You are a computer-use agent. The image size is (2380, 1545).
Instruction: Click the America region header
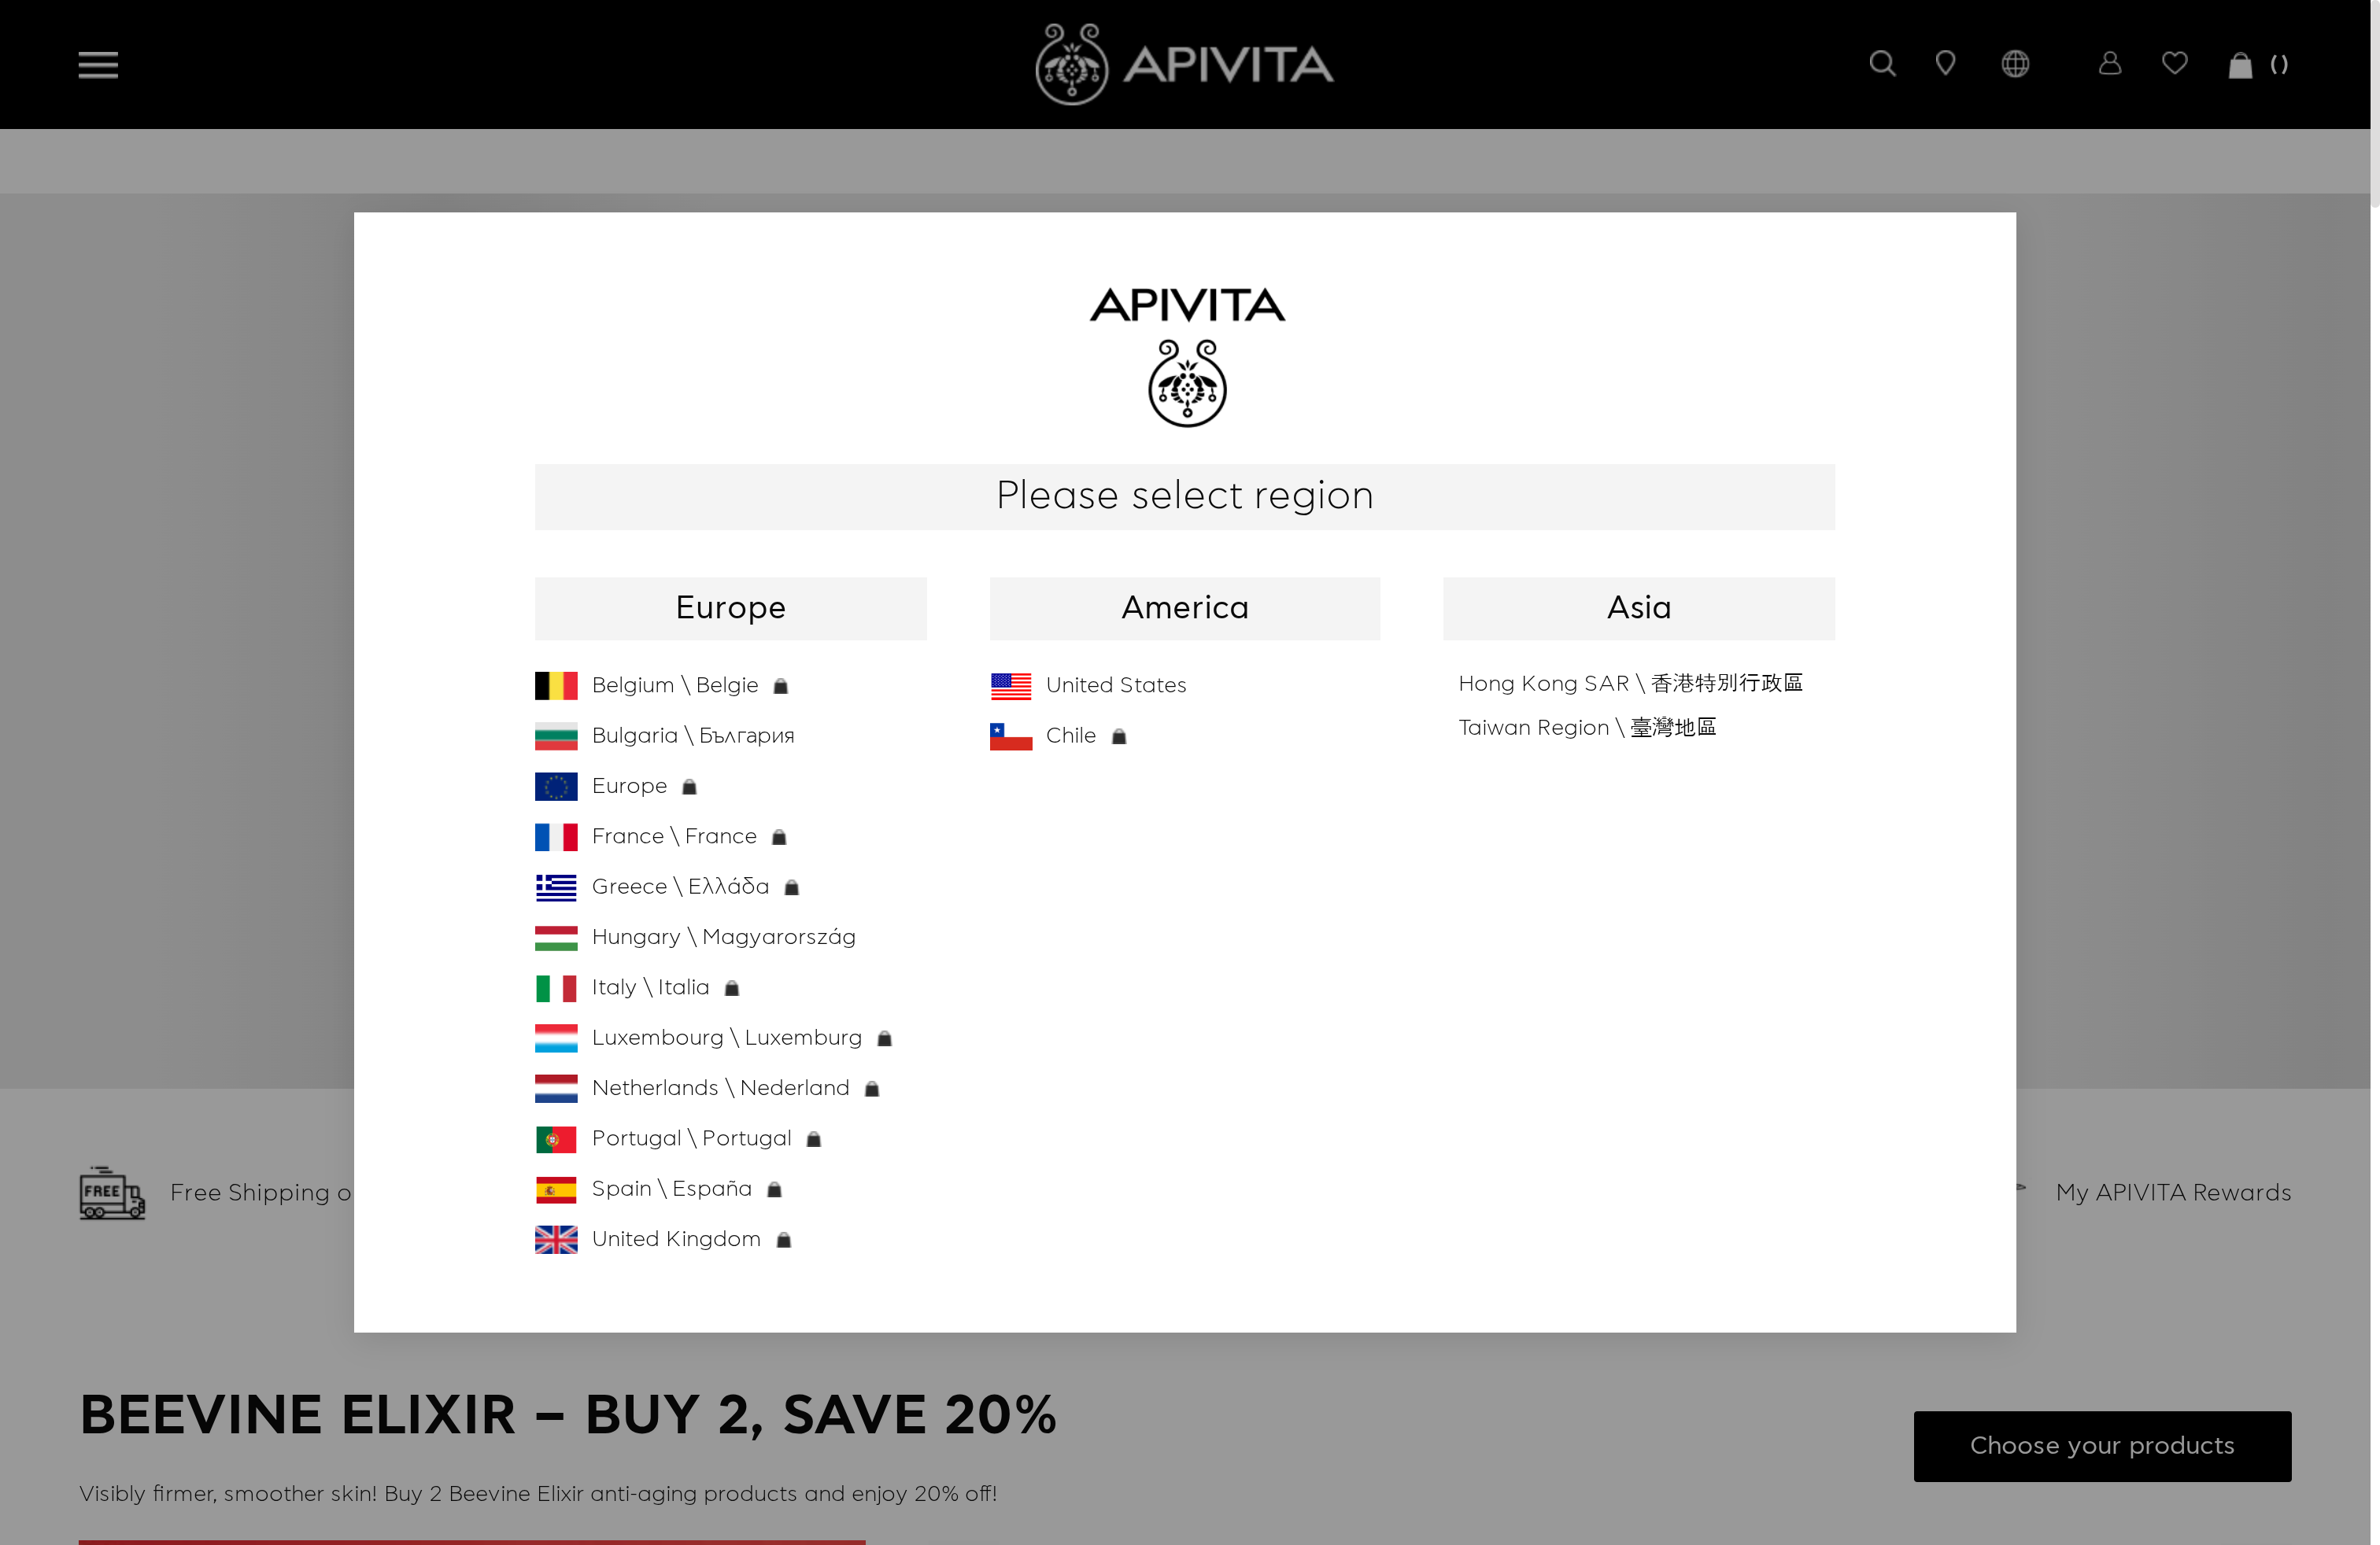(1184, 607)
